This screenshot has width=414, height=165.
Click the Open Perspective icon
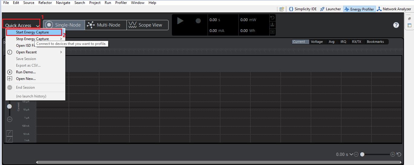click(x=282, y=9)
